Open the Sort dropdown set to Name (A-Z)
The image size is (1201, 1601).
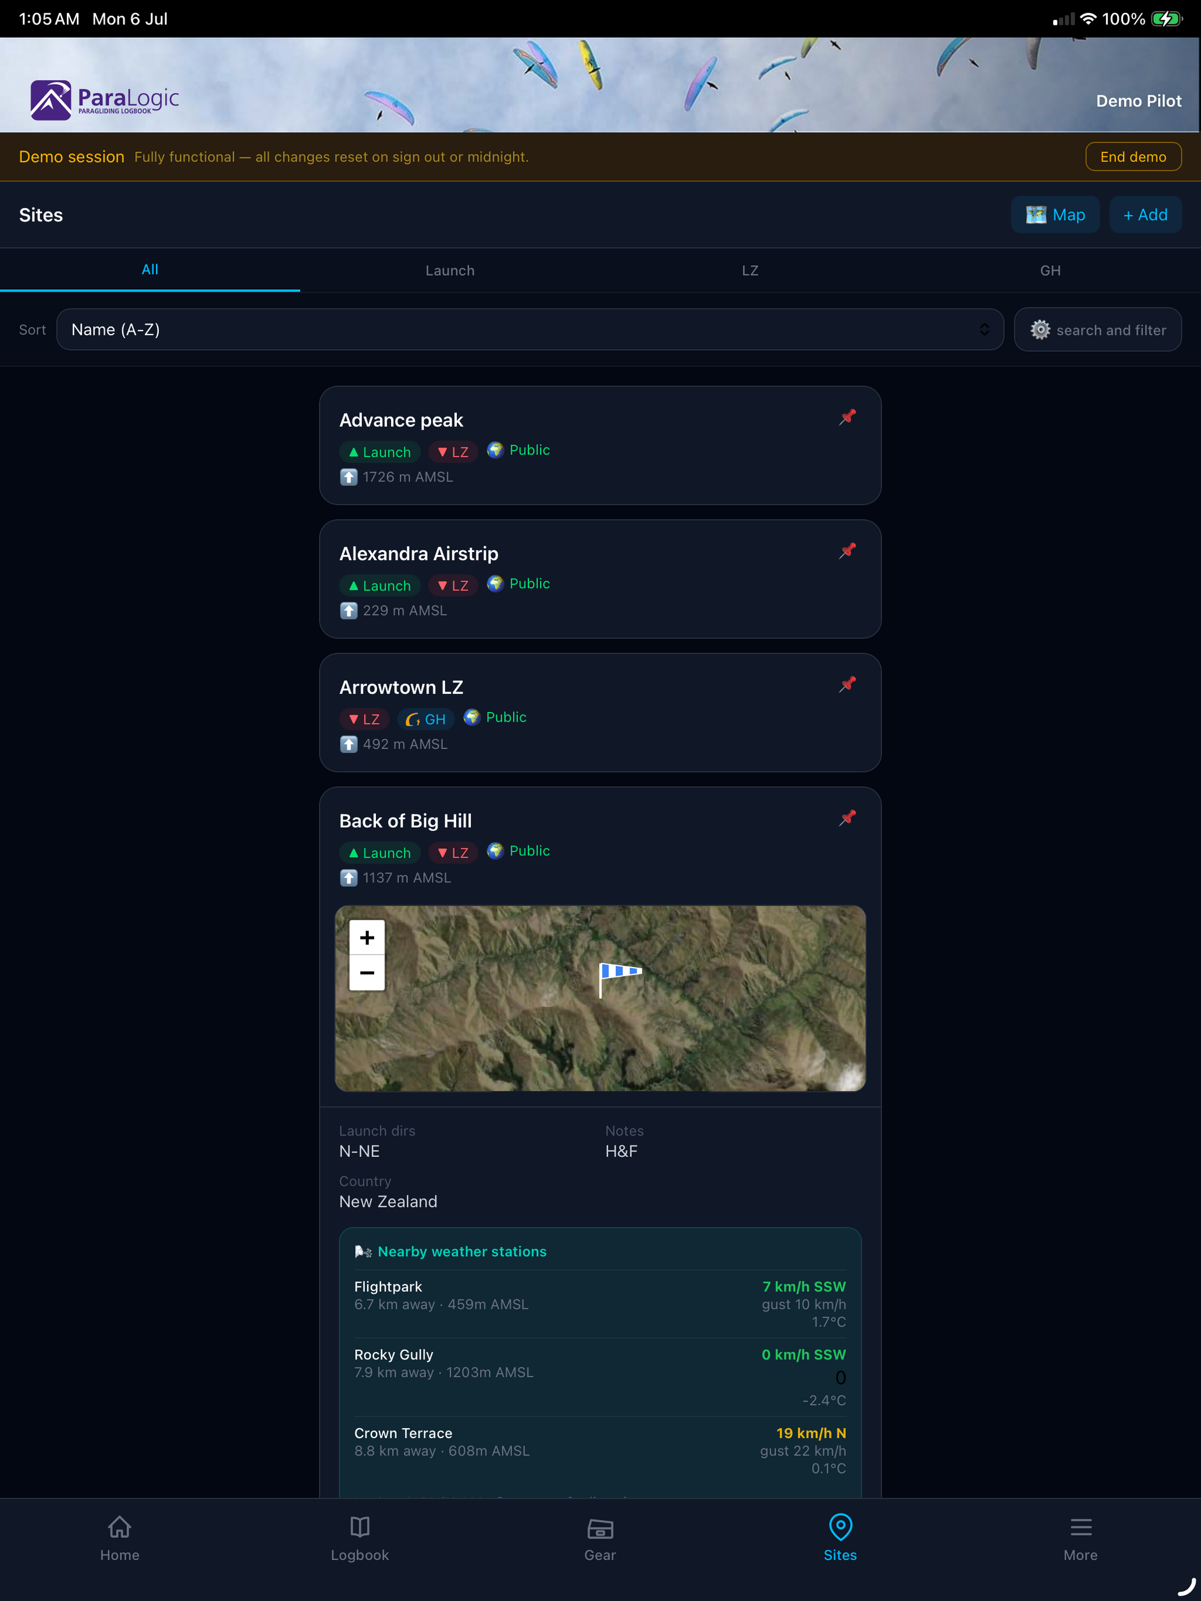point(530,330)
